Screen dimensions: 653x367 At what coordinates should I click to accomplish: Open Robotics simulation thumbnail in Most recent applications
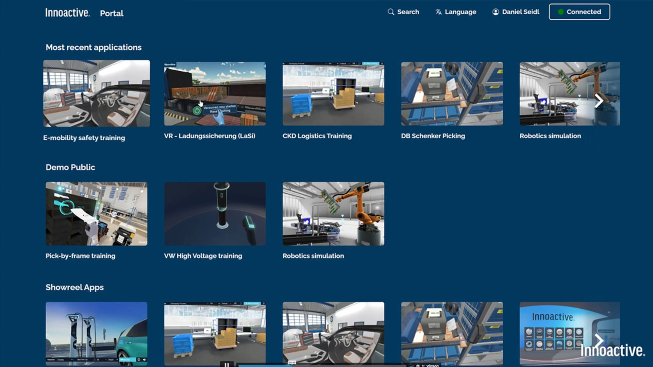[570, 94]
